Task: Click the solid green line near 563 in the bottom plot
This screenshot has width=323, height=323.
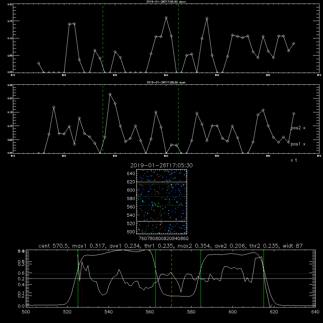Action: coord(156,278)
